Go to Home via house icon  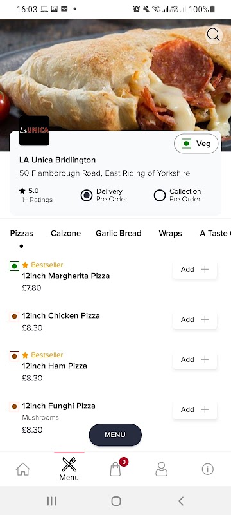pyautogui.click(x=23, y=469)
